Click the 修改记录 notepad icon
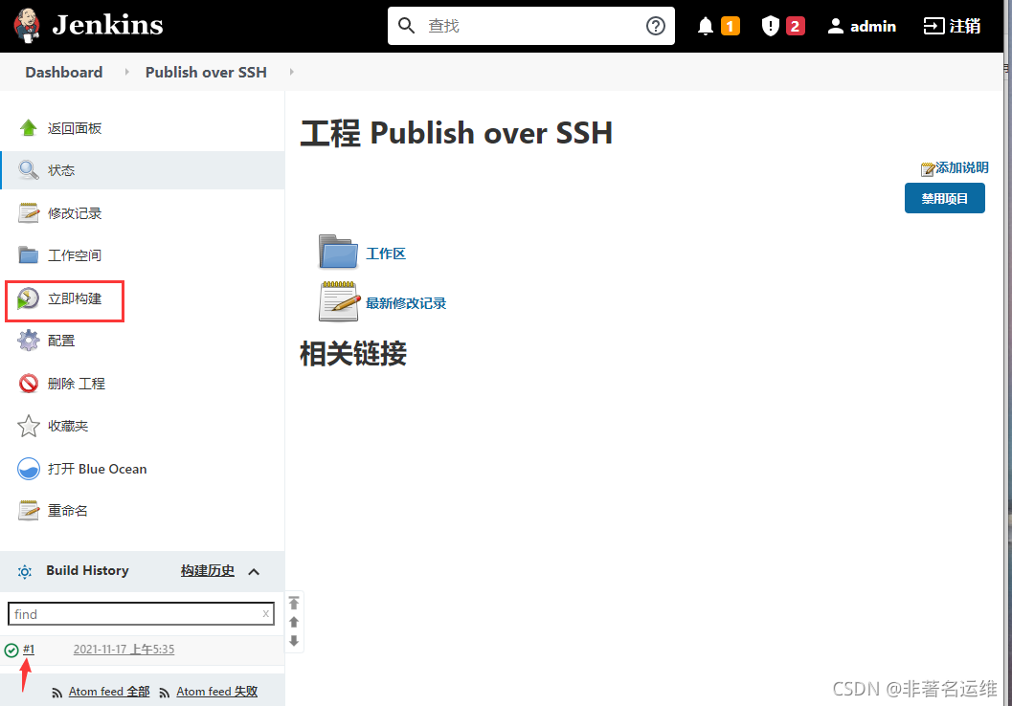The width and height of the screenshot is (1012, 706). click(29, 212)
